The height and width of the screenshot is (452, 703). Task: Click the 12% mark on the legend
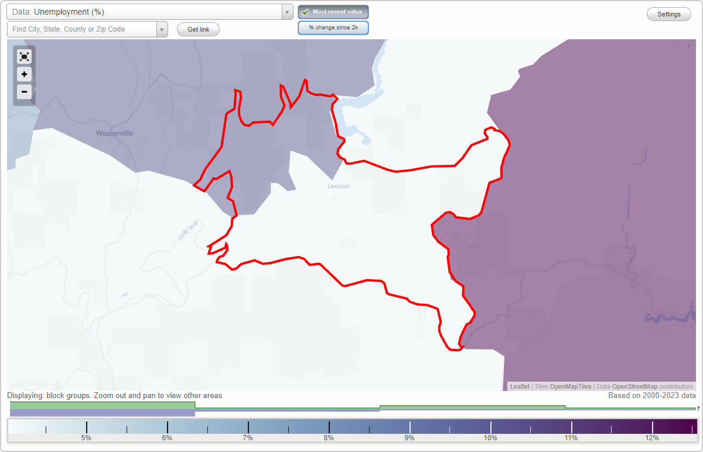[x=652, y=438]
